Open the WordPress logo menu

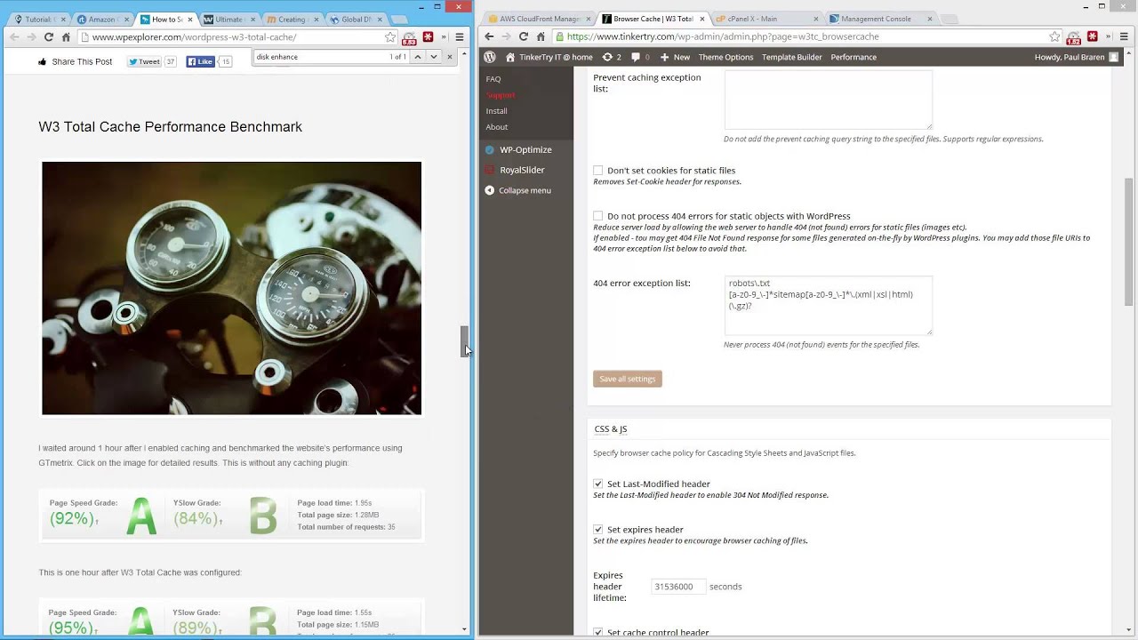coord(490,57)
